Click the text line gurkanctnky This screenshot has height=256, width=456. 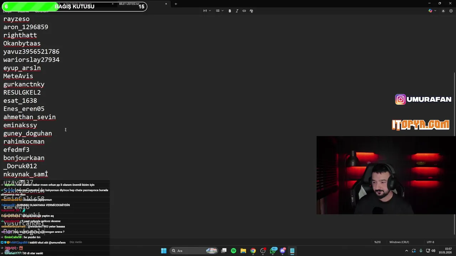tap(24, 84)
